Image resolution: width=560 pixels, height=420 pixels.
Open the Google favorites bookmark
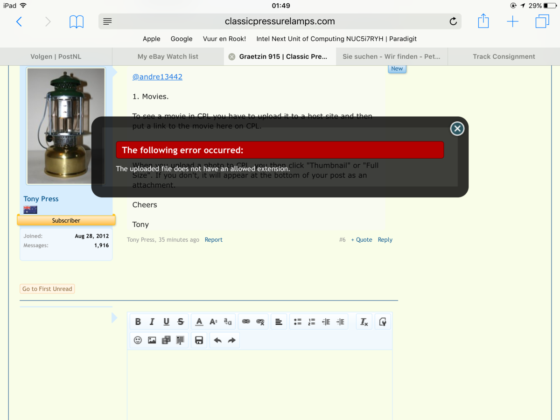[x=182, y=39]
